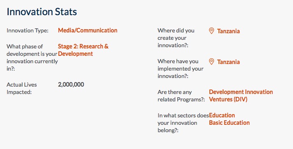Open the Basic Education sector link
The width and height of the screenshot is (293, 149).
pyautogui.click(x=229, y=123)
